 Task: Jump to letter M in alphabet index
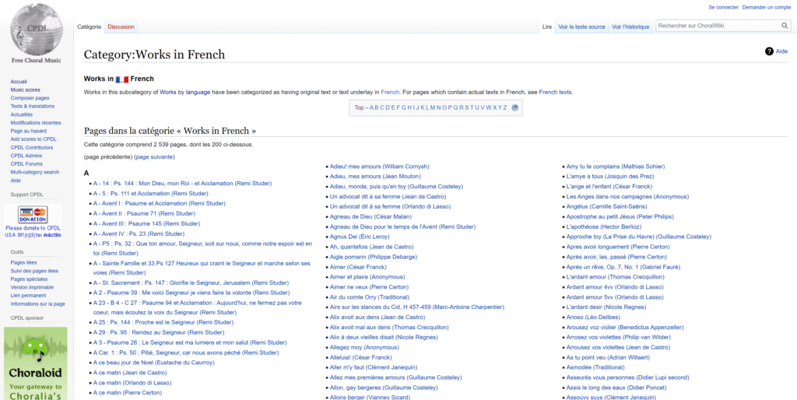433,107
